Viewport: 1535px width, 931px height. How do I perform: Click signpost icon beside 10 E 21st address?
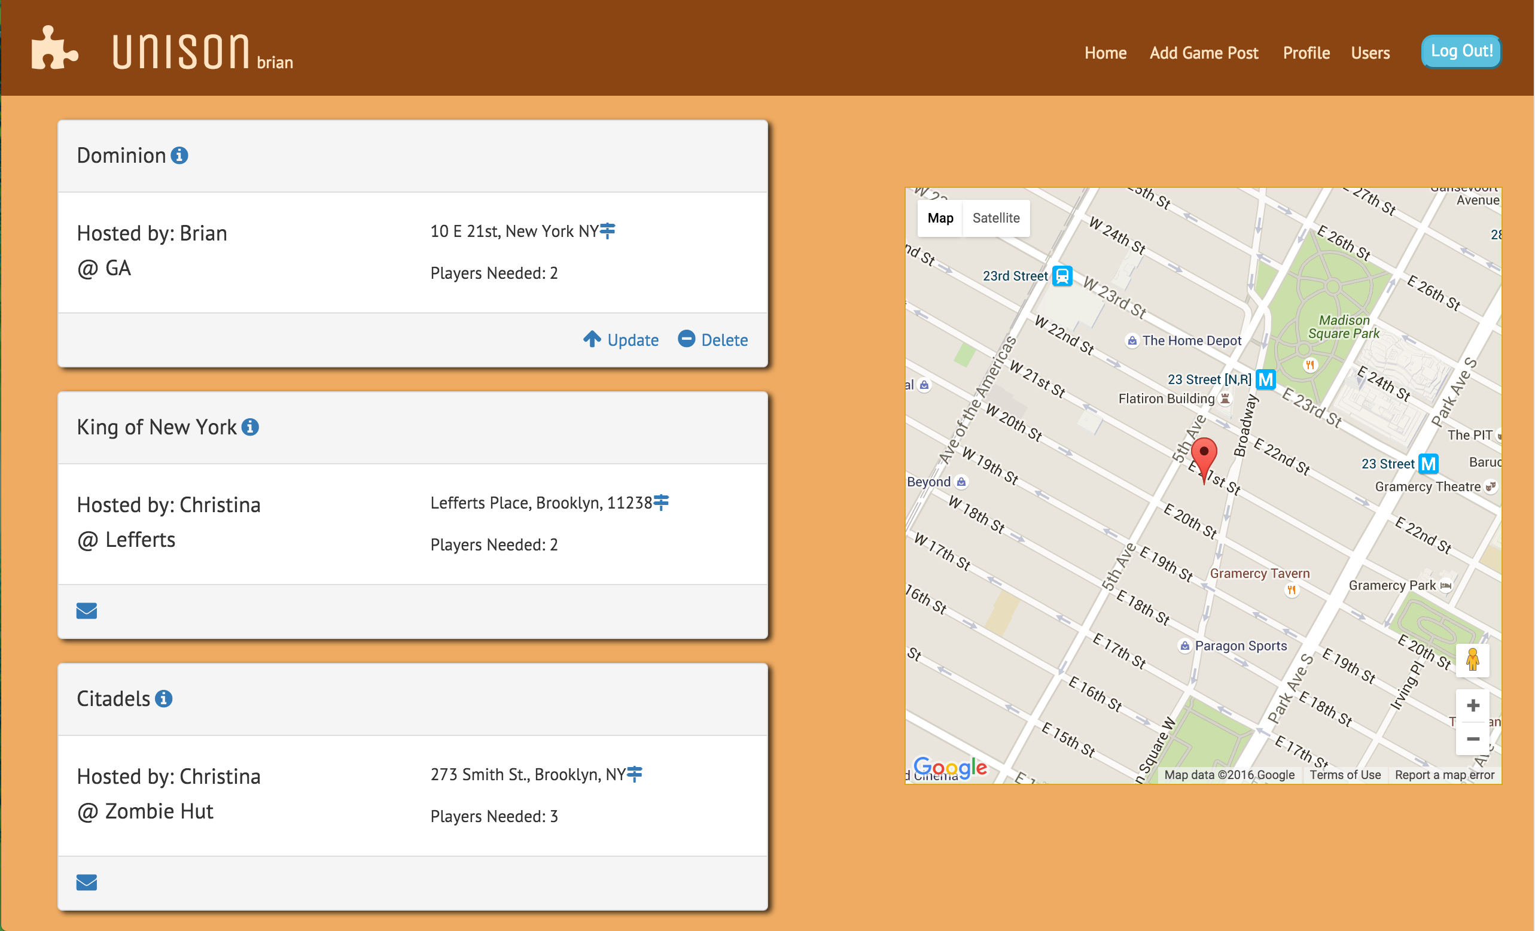point(607,230)
